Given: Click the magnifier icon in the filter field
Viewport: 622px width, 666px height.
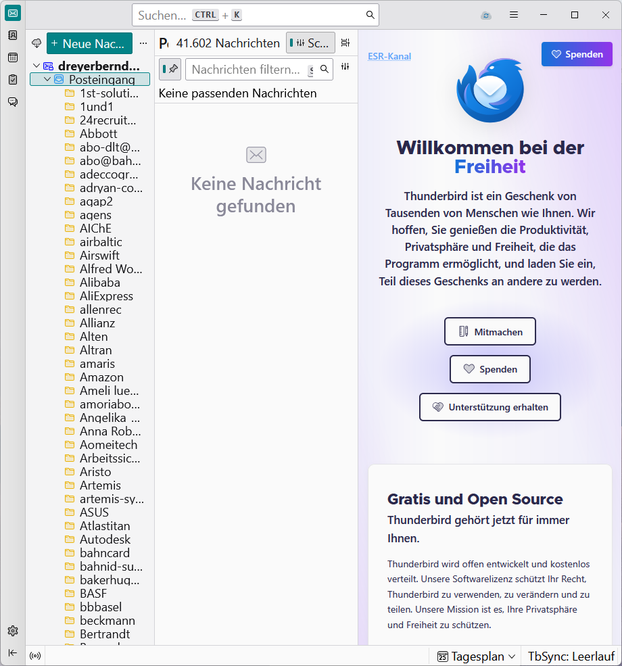Looking at the screenshot, I should pos(325,69).
